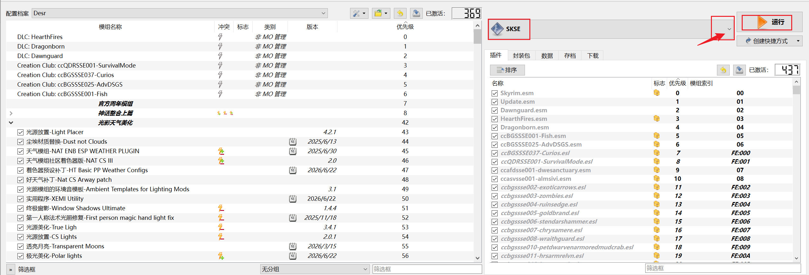Open the folder icon dropdown arrow

386,13
